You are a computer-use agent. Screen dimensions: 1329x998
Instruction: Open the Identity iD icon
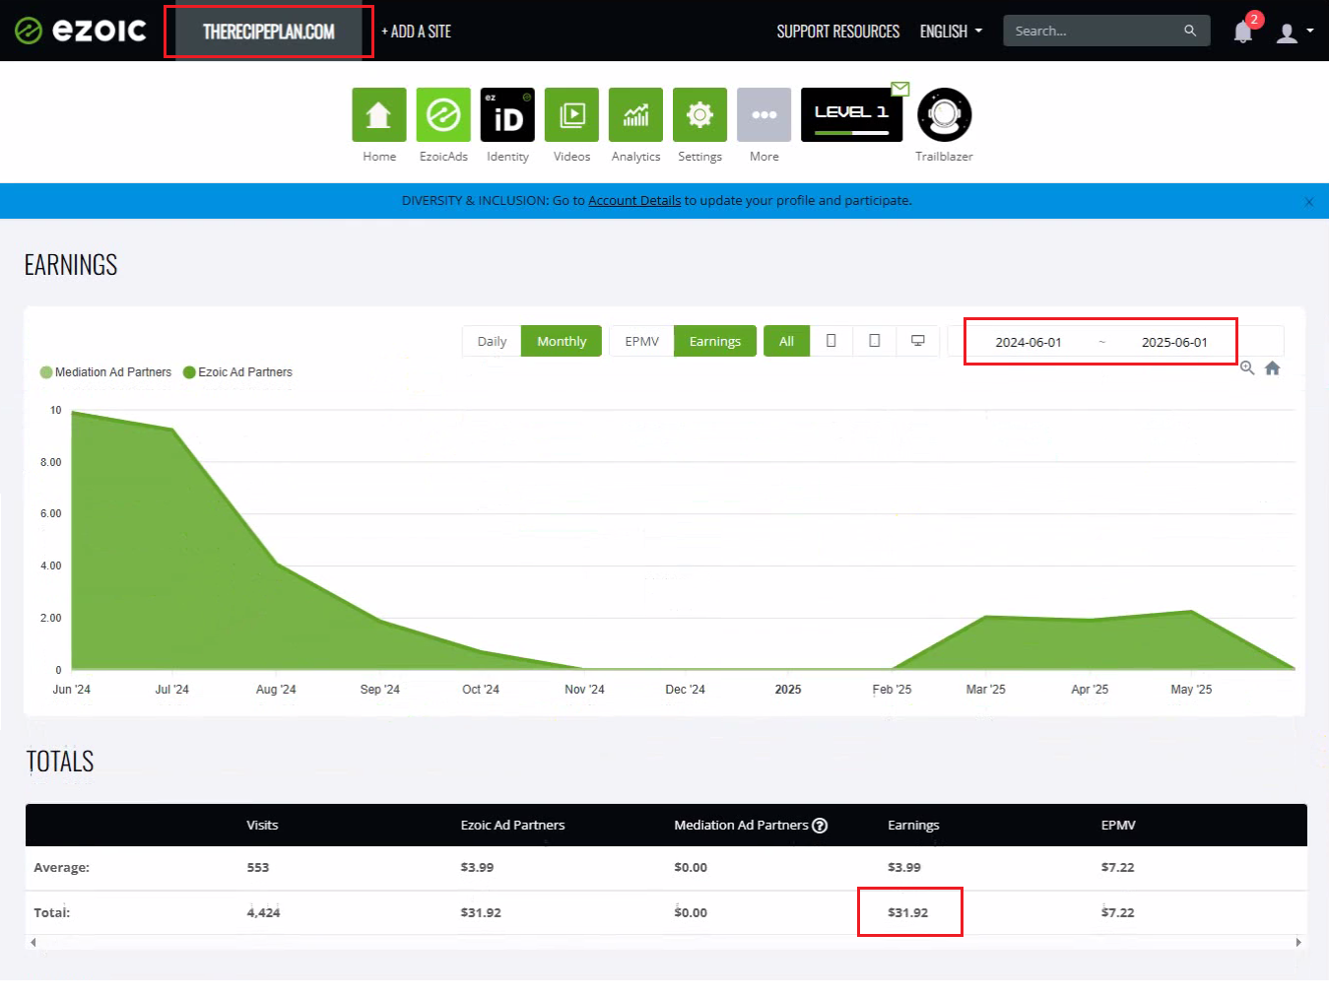click(x=507, y=115)
